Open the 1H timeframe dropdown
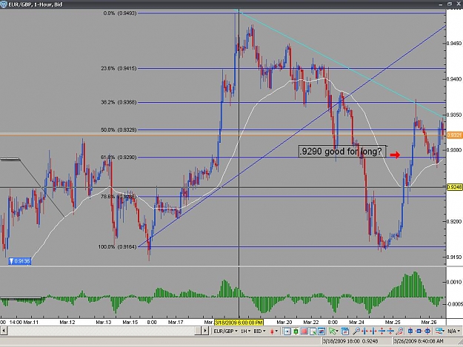 click(x=245, y=331)
